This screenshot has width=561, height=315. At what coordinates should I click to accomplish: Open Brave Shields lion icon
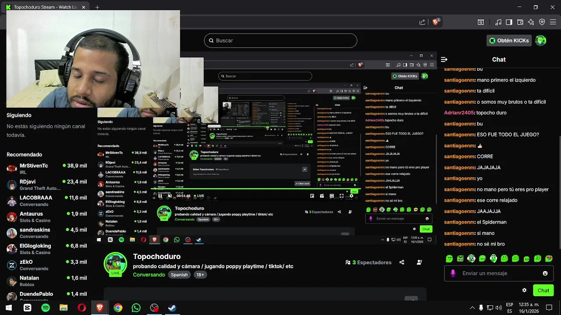[x=435, y=22]
